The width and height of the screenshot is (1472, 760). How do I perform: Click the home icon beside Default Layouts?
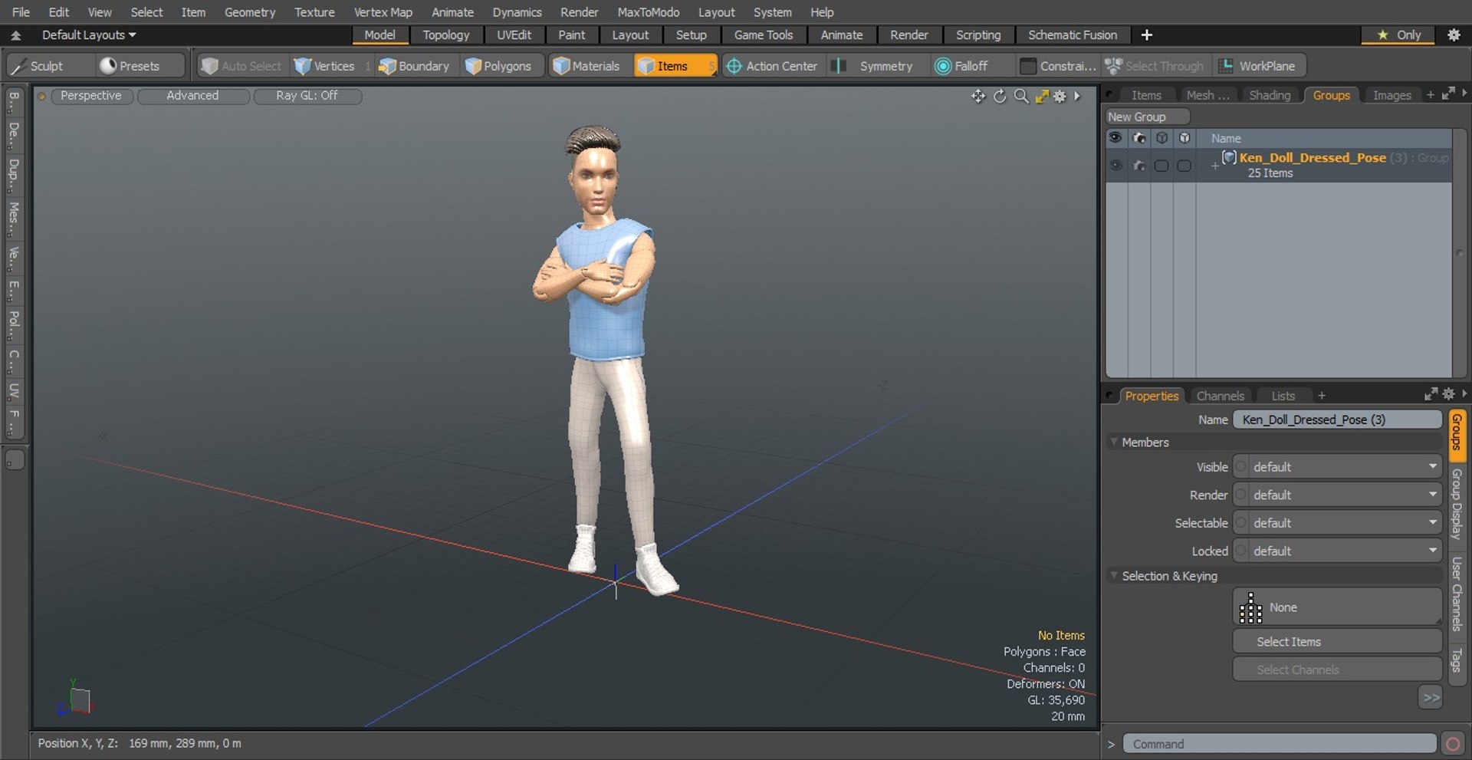pos(15,35)
